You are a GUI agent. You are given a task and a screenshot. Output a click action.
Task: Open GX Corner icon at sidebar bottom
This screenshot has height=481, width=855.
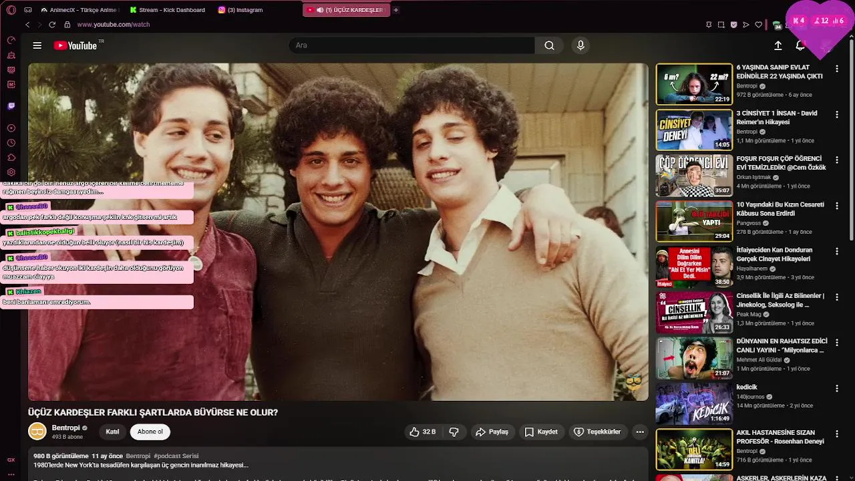11,460
